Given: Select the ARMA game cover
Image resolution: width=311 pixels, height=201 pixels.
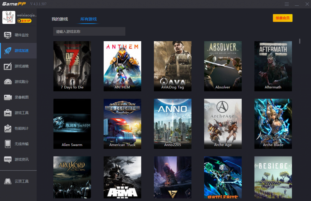Looking at the screenshot, I should pos(122,177).
